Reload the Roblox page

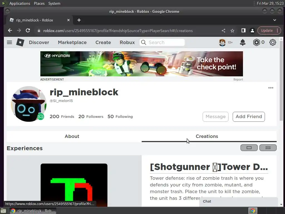point(28,31)
